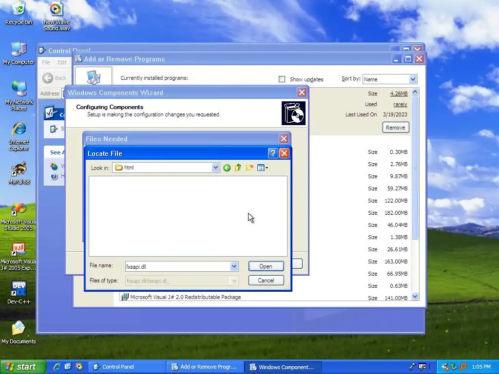Expand the Files of type dropdown

(234, 281)
